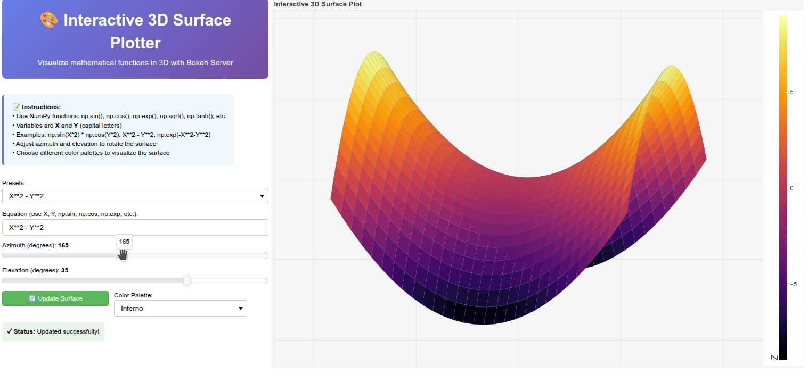The width and height of the screenshot is (808, 382).
Task: Click the 0 tick label on the color bar
Action: click(791, 188)
